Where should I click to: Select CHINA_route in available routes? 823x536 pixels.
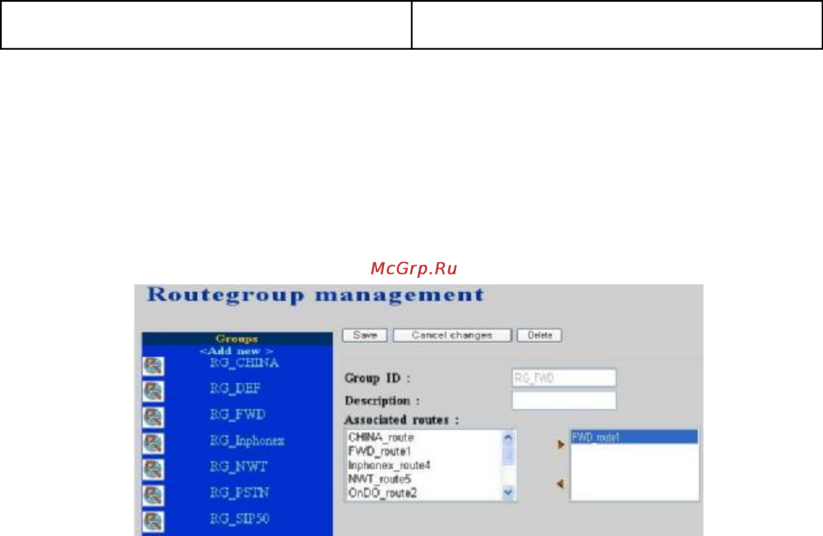(x=381, y=437)
